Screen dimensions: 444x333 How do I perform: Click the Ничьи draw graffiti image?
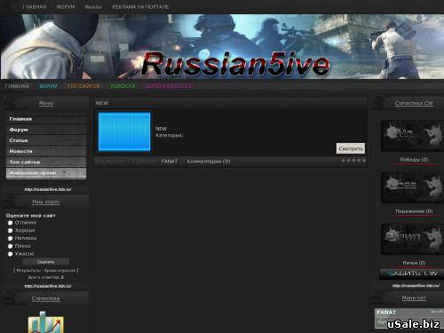[x=412, y=239]
